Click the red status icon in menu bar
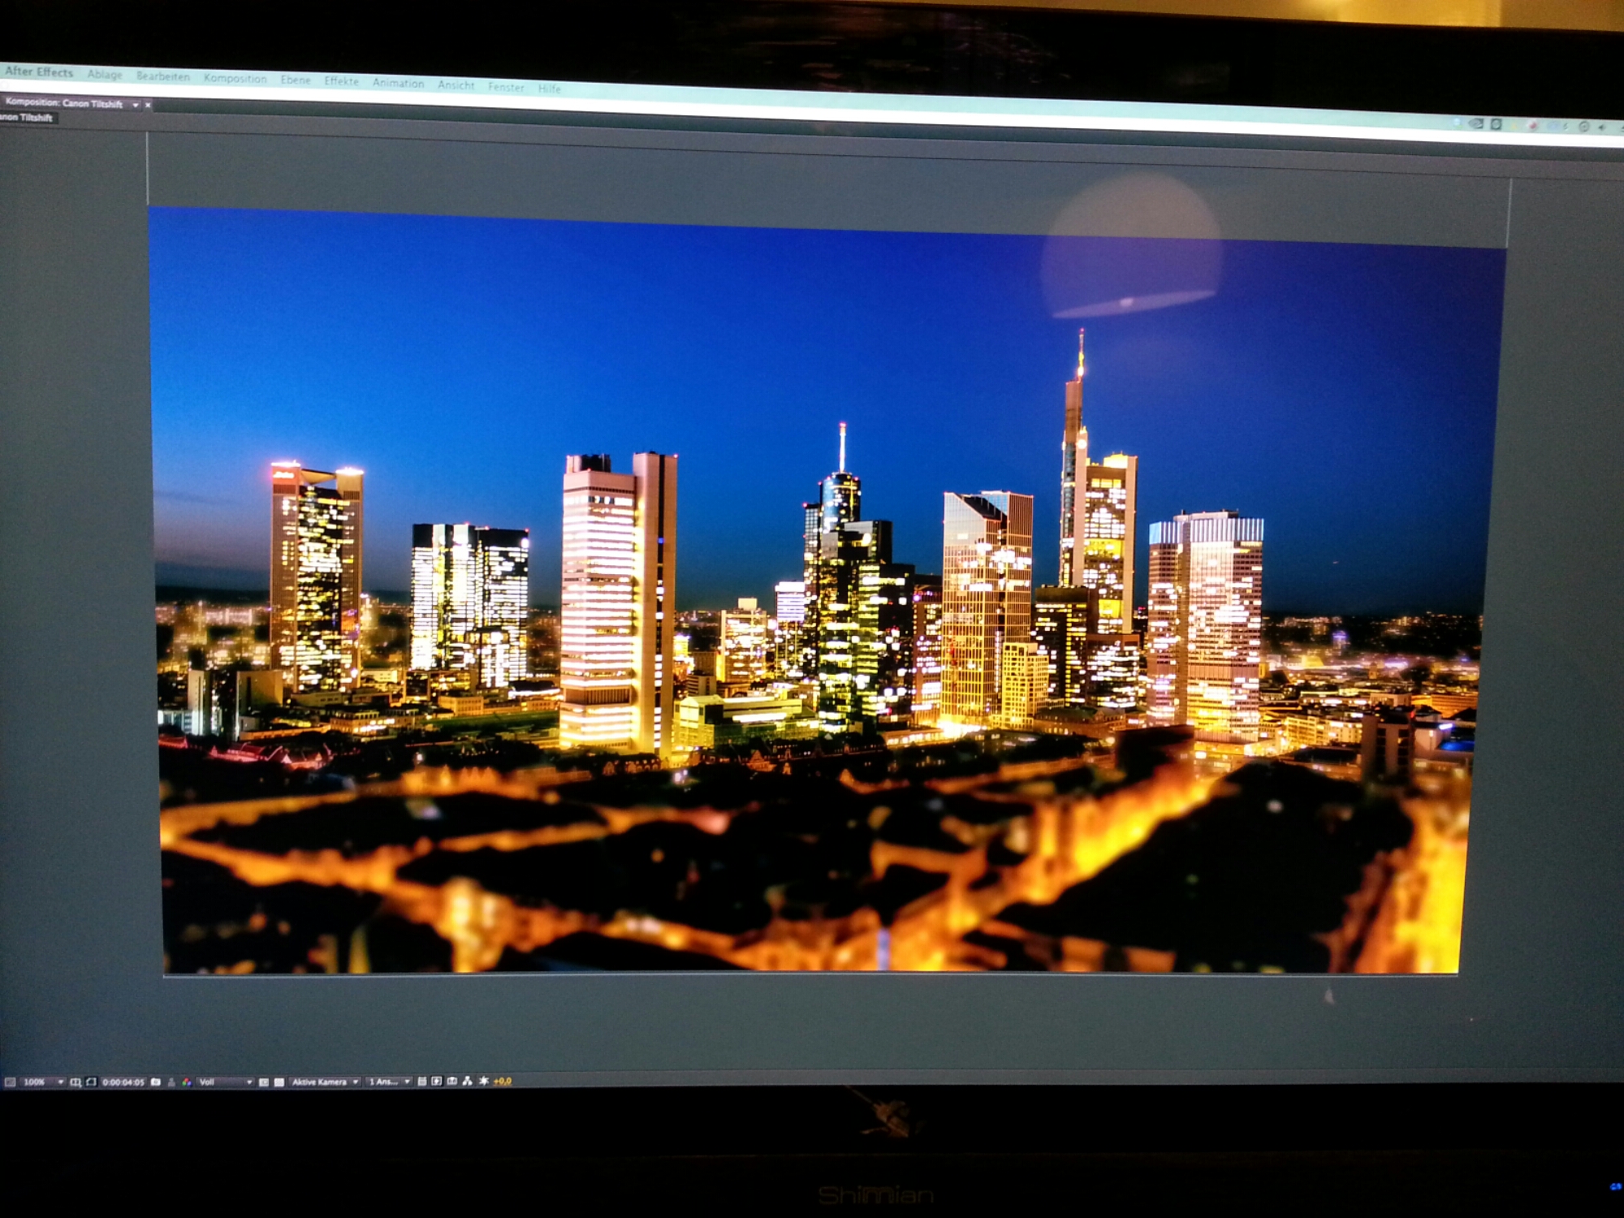The height and width of the screenshot is (1218, 1624). (1532, 126)
